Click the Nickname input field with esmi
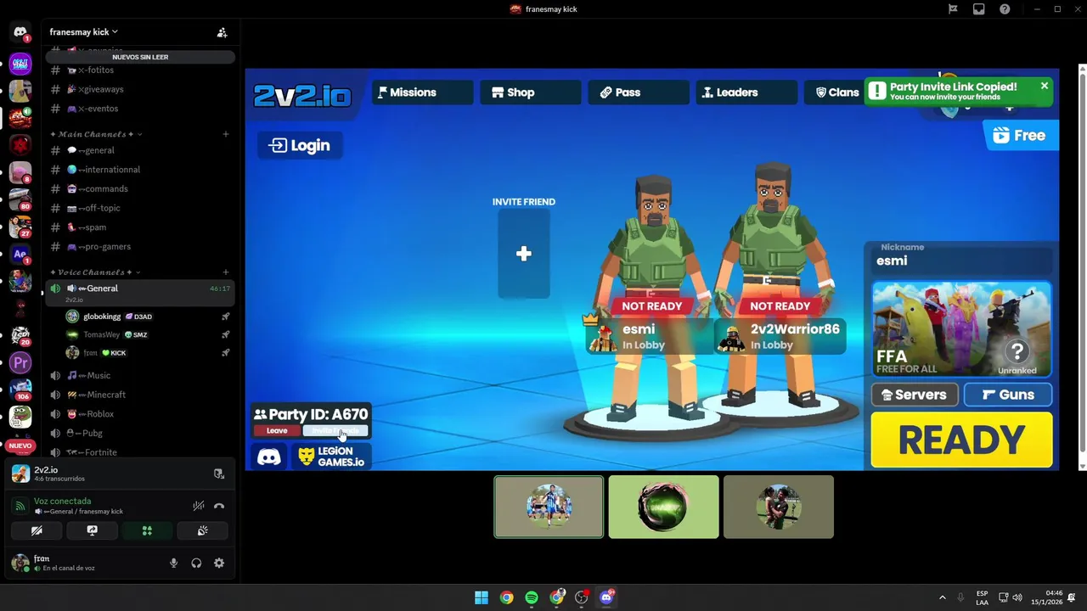Viewport: 1087px width, 611px height. [x=962, y=261]
